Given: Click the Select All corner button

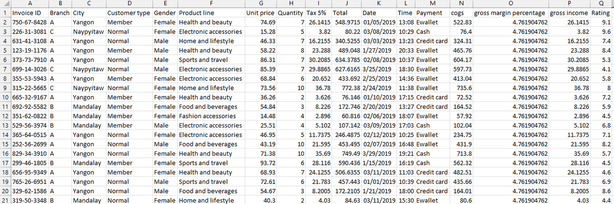Looking at the screenshot, I should point(5,4).
